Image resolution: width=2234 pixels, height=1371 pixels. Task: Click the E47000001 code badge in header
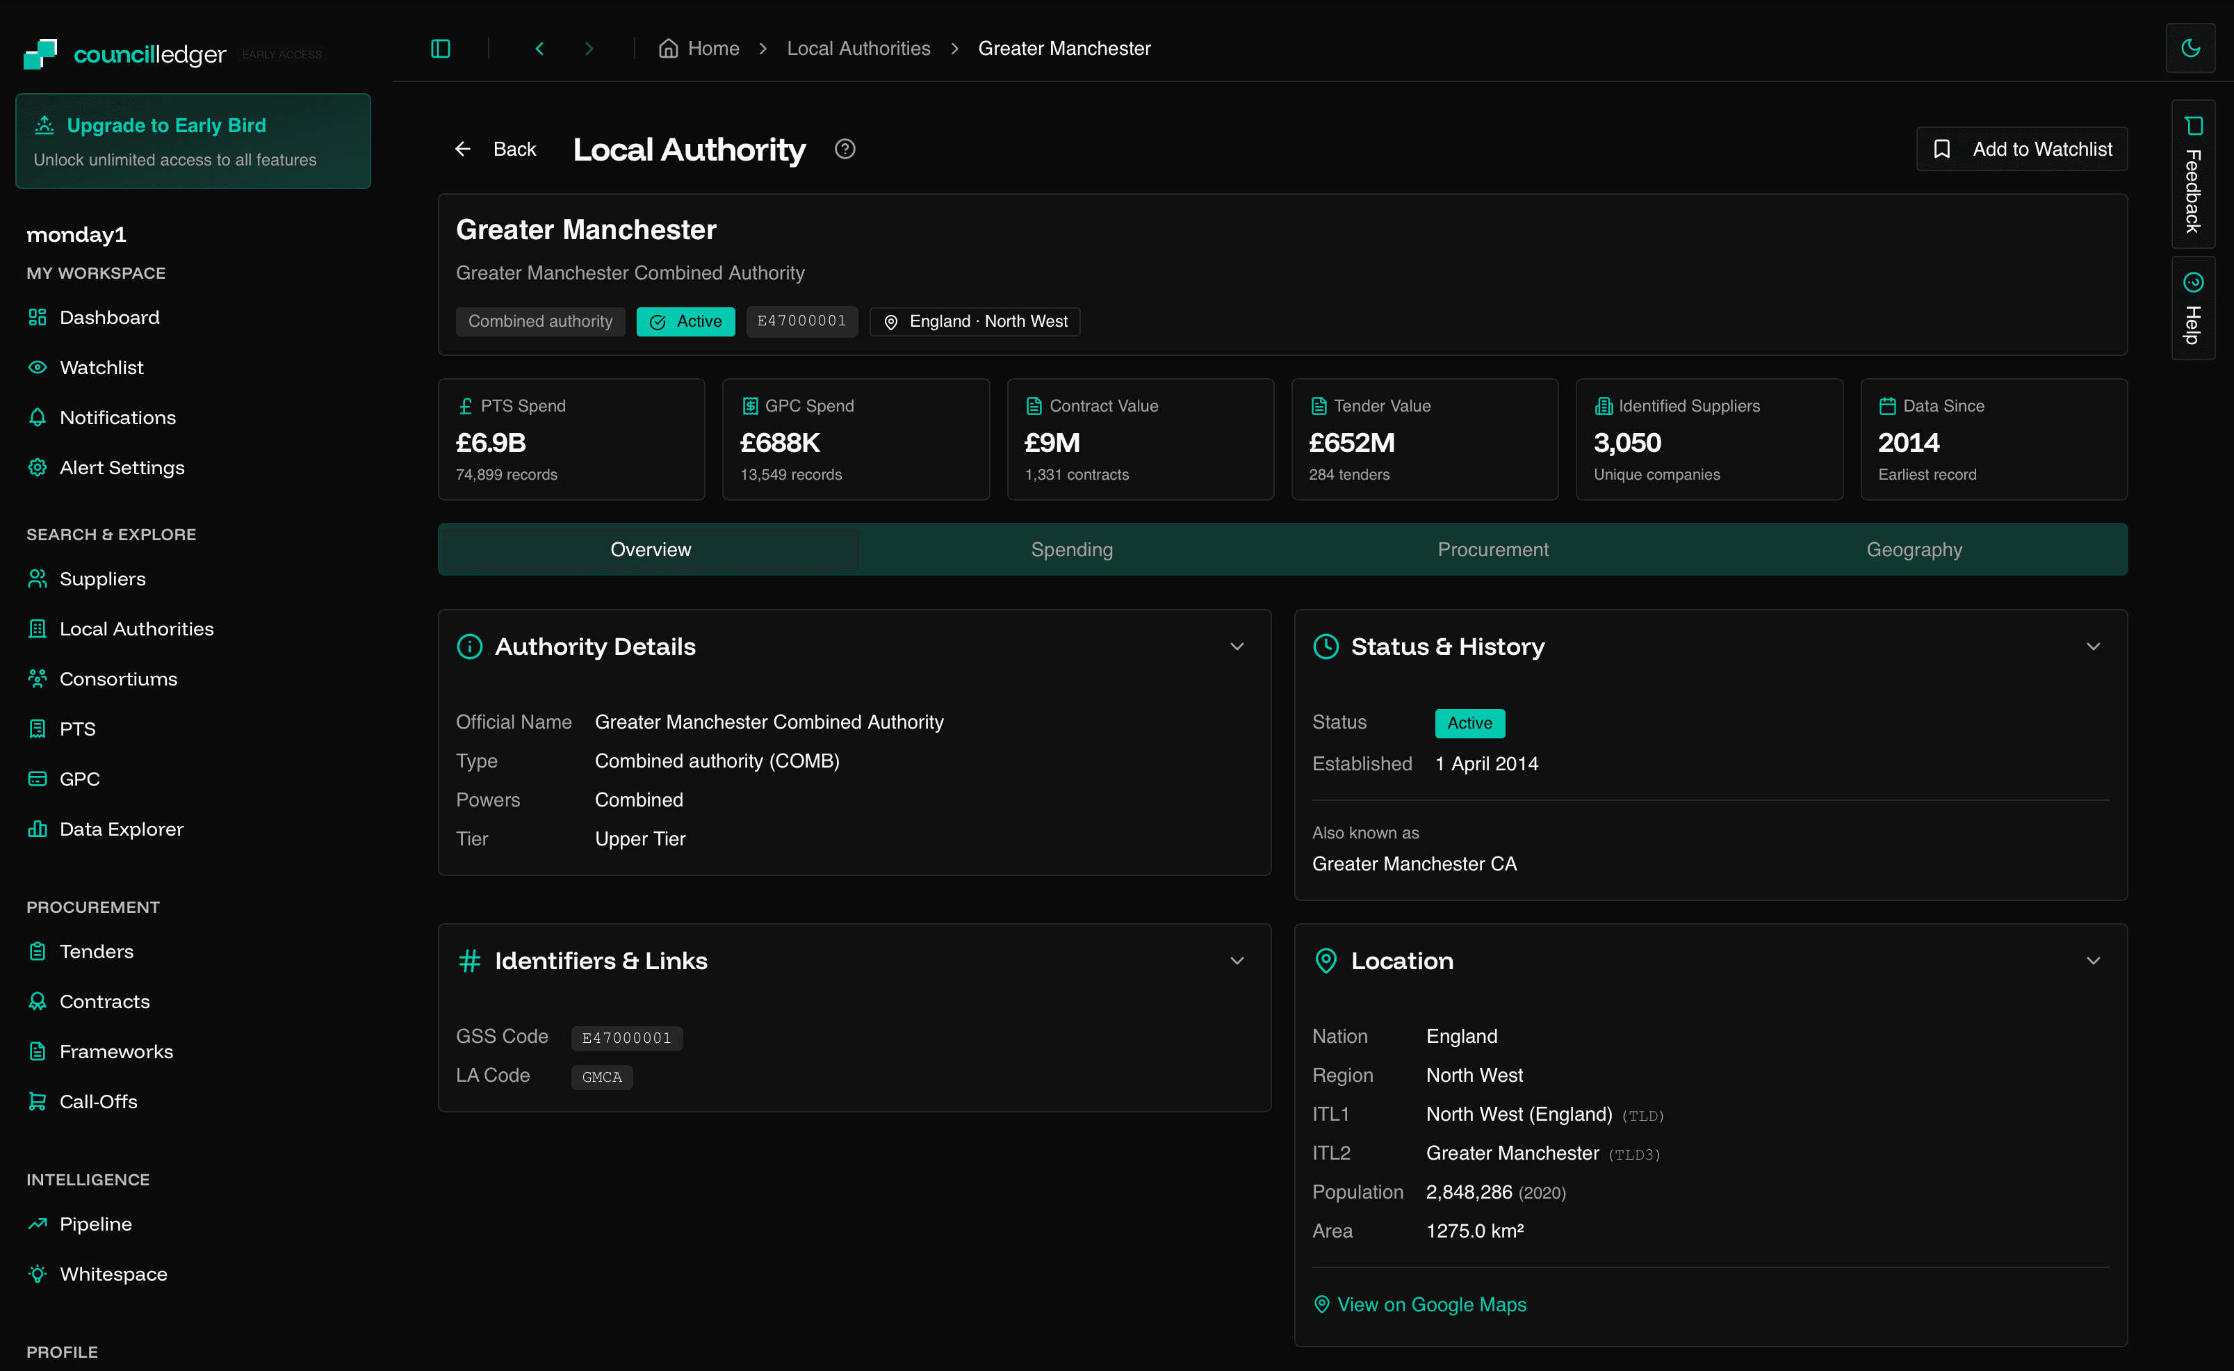pyautogui.click(x=801, y=321)
